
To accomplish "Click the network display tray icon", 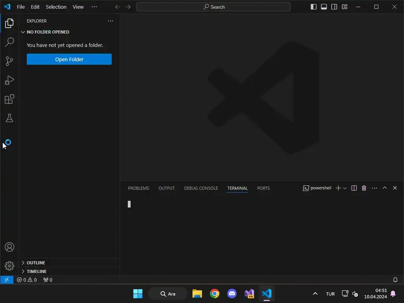I will pyautogui.click(x=345, y=294).
